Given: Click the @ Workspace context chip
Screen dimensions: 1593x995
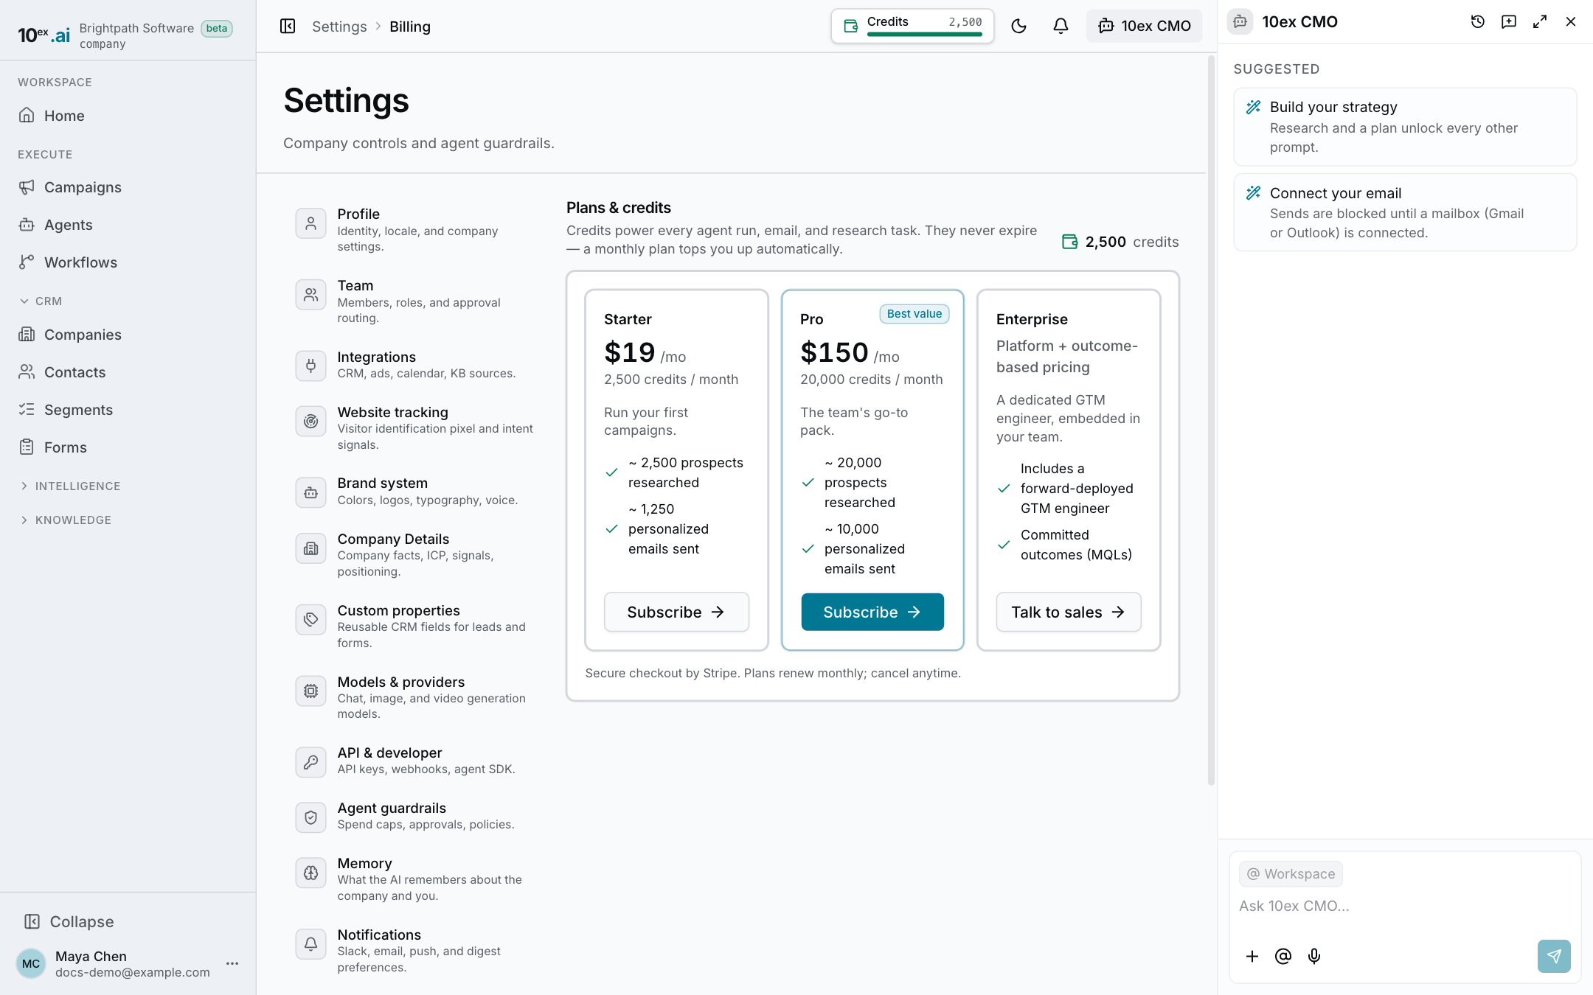Looking at the screenshot, I should point(1291,874).
